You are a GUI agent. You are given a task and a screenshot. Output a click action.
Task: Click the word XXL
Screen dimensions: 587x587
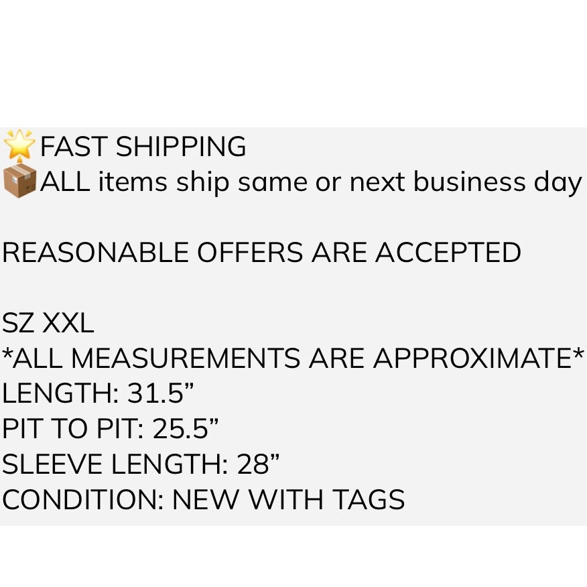pos(68,323)
